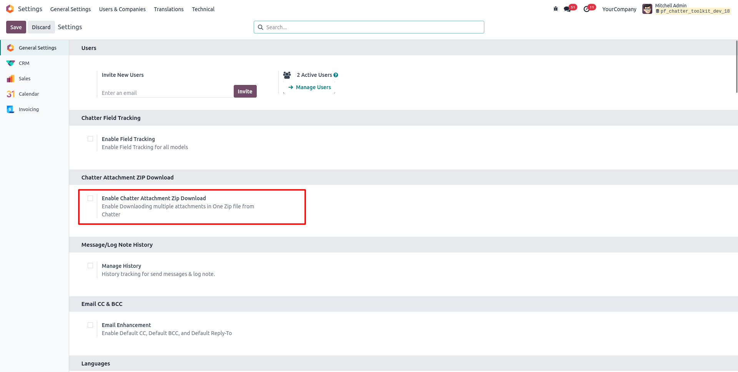The image size is (738, 372).
Task: Open the YourCompany switcher
Action: tap(619, 9)
